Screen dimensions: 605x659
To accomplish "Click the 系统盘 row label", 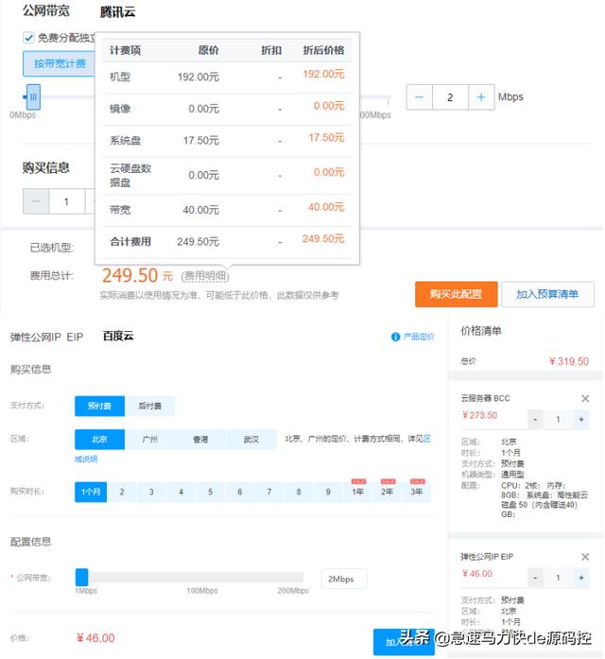I will 125,140.
